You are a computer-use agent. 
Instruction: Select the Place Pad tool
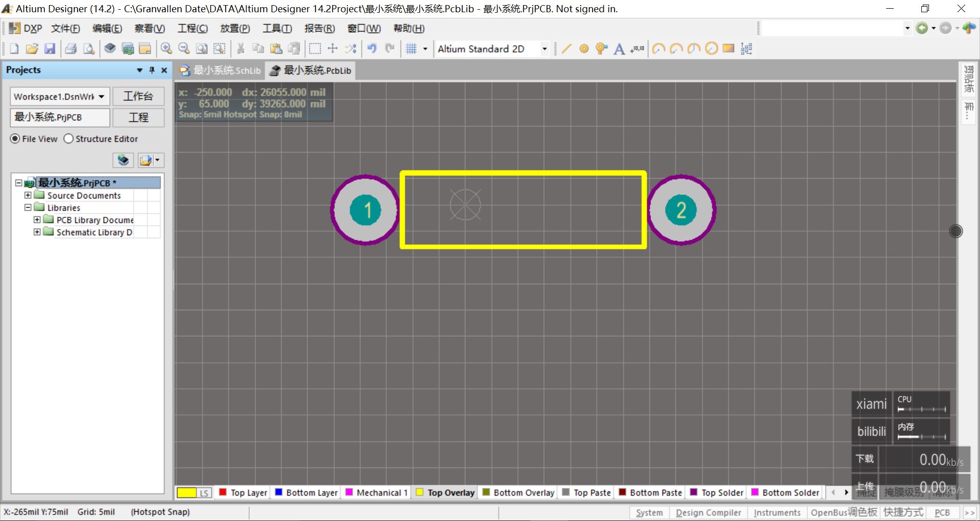[584, 48]
